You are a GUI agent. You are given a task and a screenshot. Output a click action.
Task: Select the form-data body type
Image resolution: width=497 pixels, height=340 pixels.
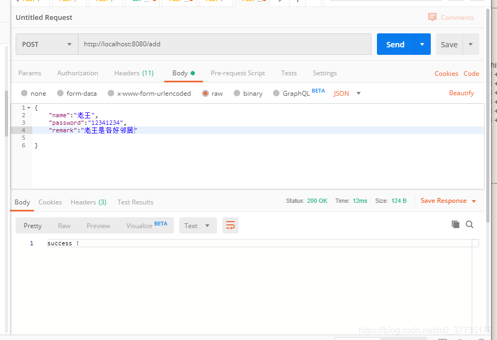[x=60, y=93]
